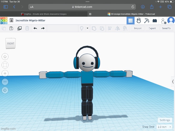
Task: Select the character's round head
Action: click(87, 63)
